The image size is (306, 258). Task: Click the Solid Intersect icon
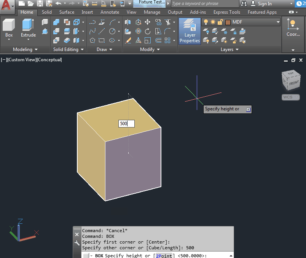[x=56, y=40]
